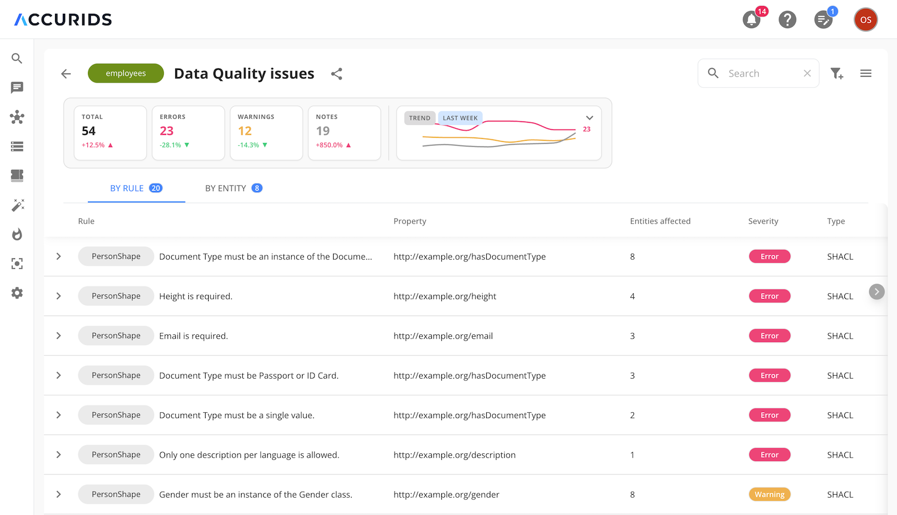This screenshot has width=897, height=515.
Task: Select the BY RULE tab
Action: coord(136,188)
